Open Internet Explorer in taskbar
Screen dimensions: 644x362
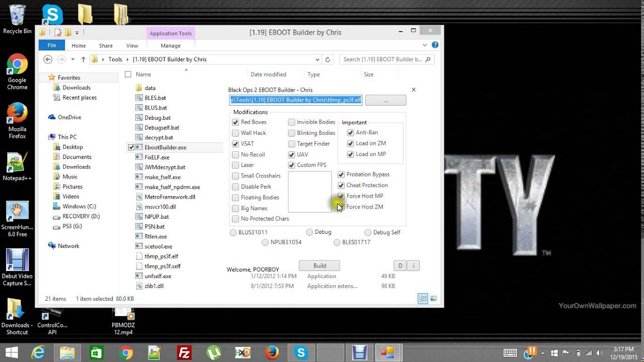pyautogui.click(x=38, y=352)
